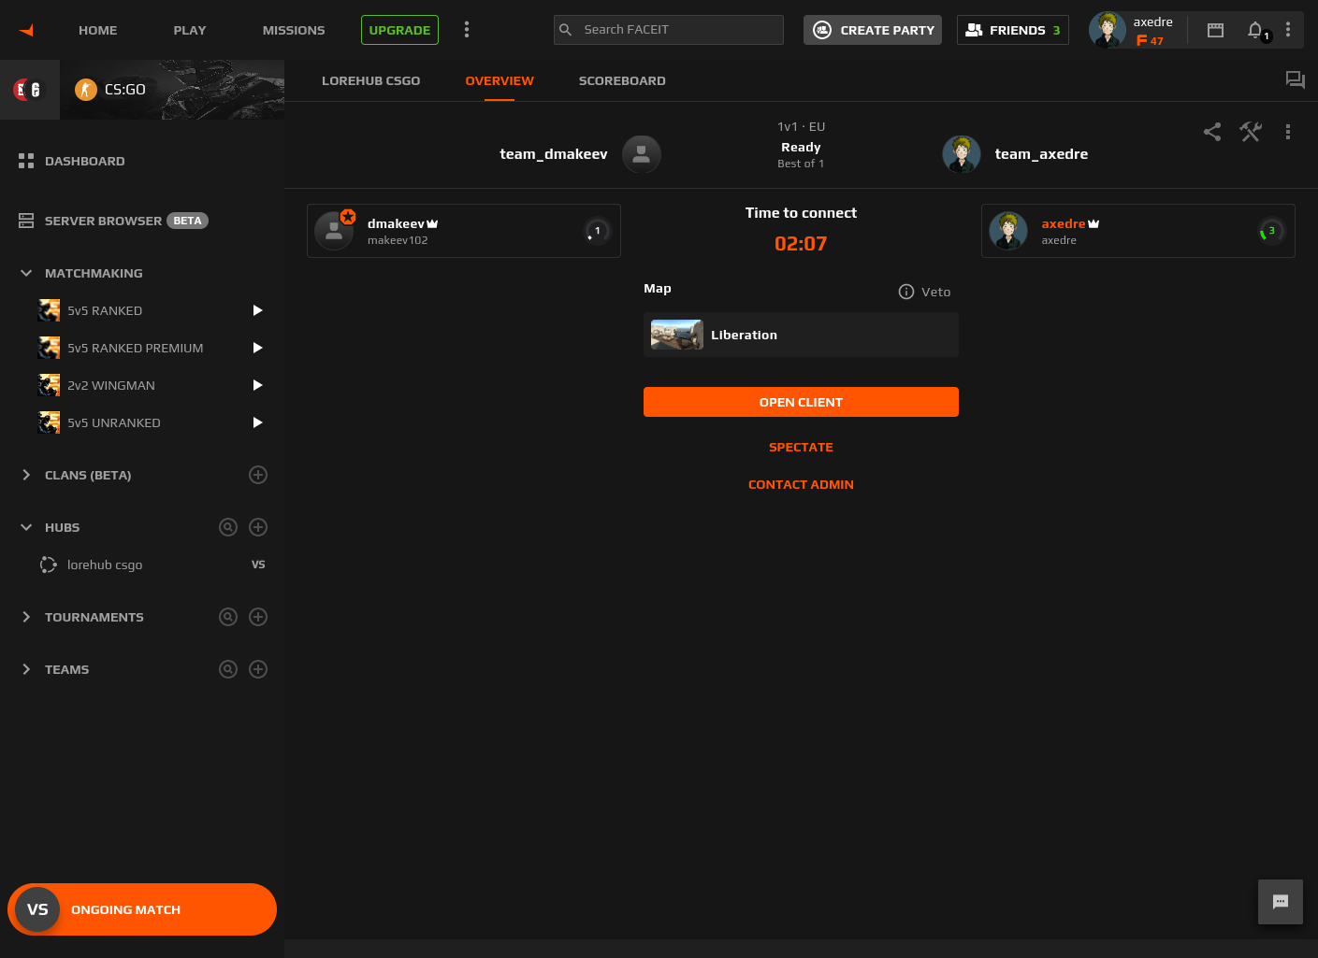Open the support chat bubble
The width and height of the screenshot is (1318, 958).
click(x=1280, y=901)
